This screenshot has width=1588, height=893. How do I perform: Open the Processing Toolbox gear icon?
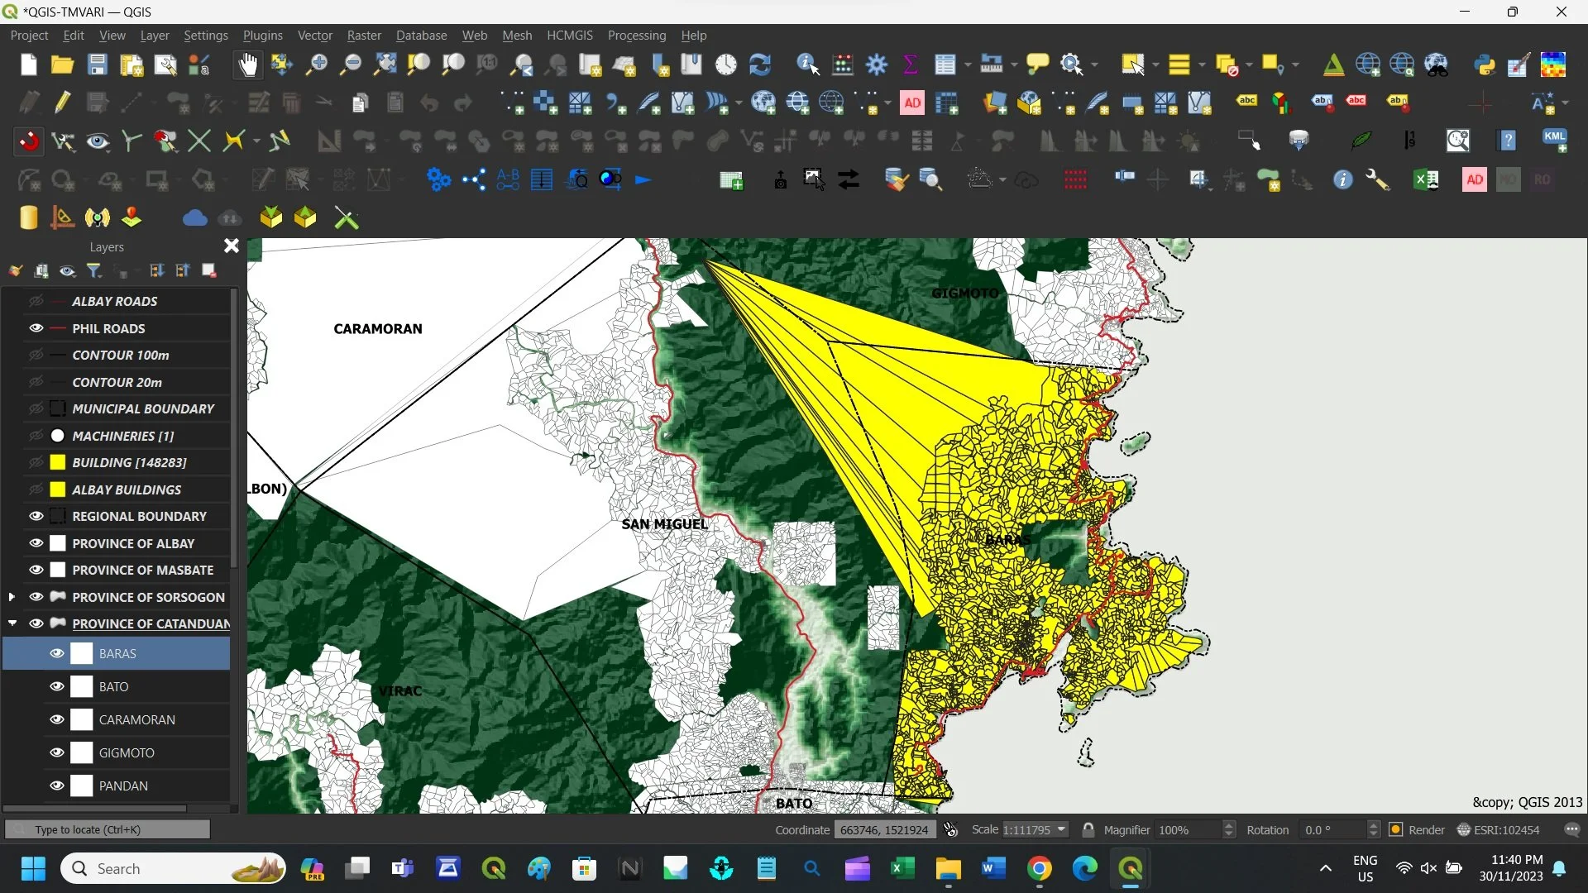[877, 64]
